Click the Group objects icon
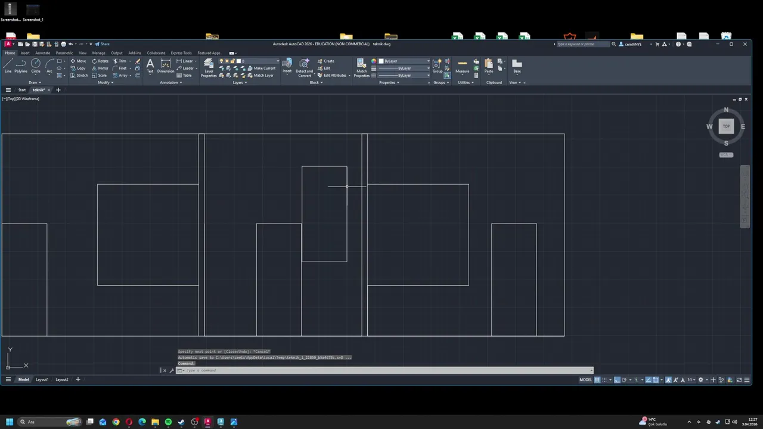Screen dimensions: 763x429 (x=438, y=64)
